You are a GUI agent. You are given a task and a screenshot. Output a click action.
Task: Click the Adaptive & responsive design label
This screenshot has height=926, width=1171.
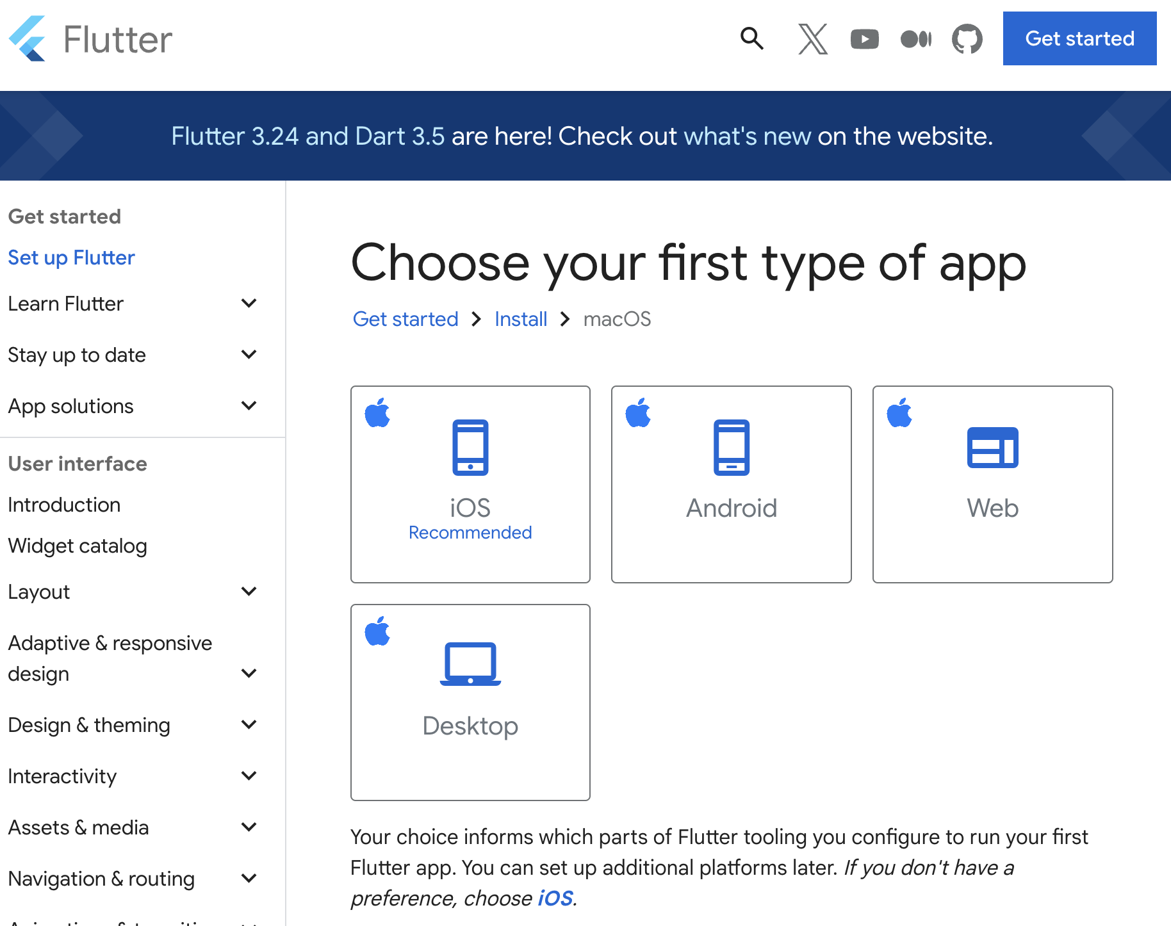110,658
